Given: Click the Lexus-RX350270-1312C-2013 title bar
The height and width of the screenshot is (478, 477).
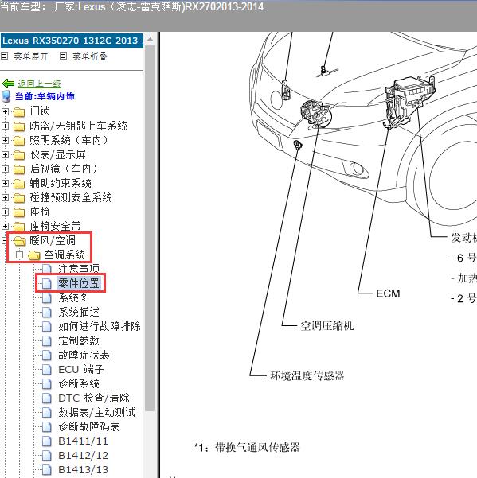Looking at the screenshot, I should pyautogui.click(x=72, y=41).
